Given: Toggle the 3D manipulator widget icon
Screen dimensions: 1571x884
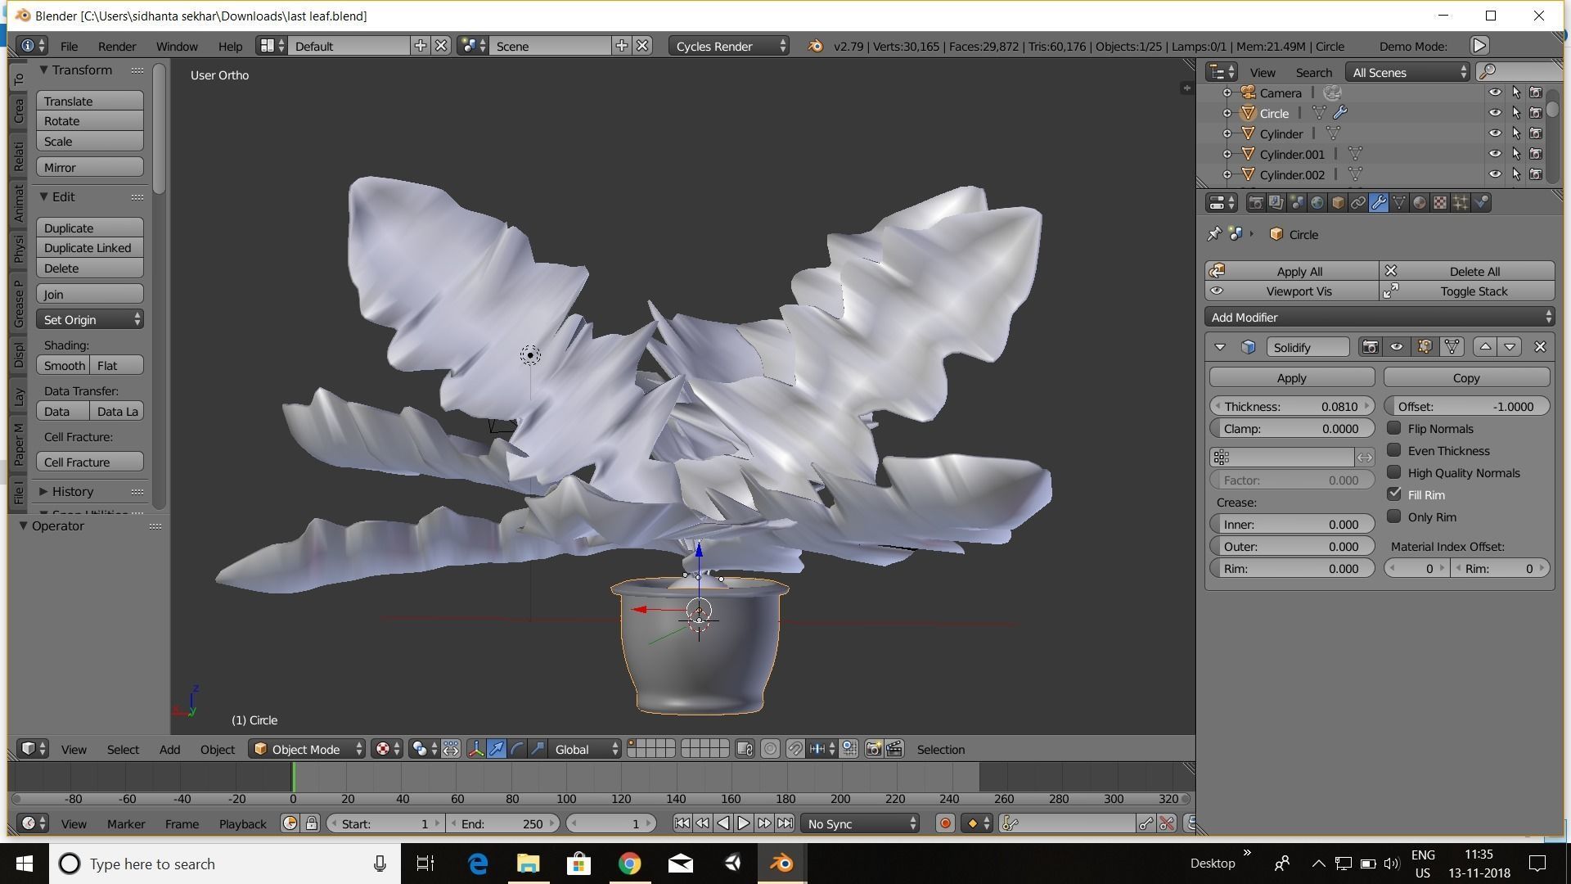Looking at the screenshot, I should click(x=475, y=749).
